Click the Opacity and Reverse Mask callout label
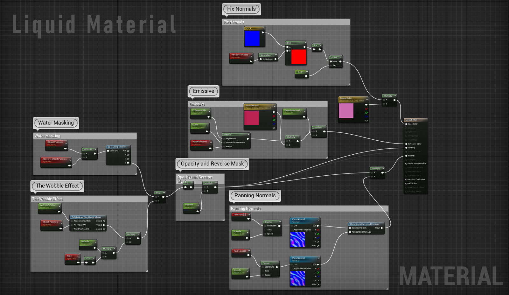The height and width of the screenshot is (295, 509). pos(212,164)
